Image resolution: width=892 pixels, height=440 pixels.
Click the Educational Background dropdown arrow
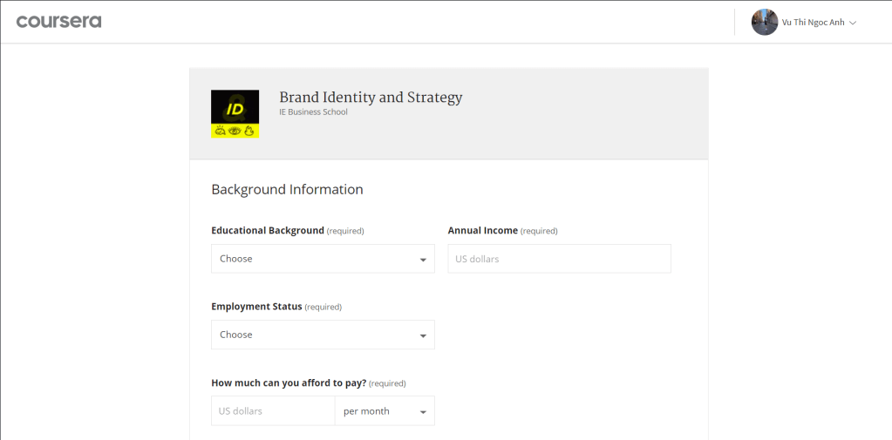coord(423,260)
